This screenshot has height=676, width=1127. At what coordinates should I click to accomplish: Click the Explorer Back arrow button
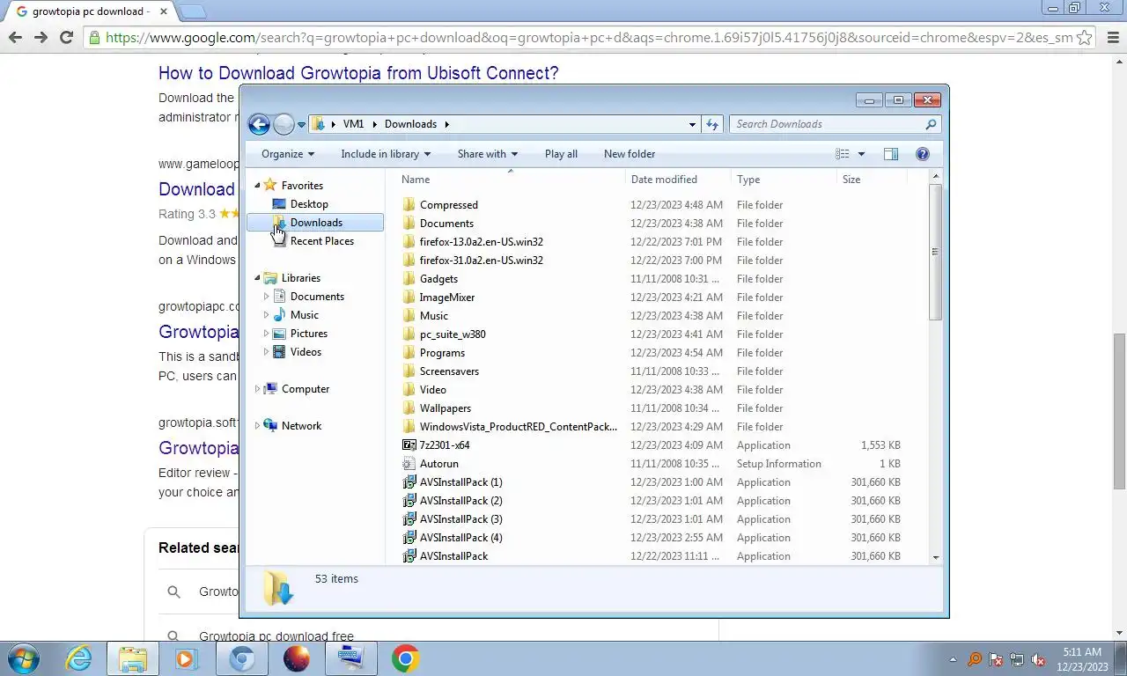259,124
